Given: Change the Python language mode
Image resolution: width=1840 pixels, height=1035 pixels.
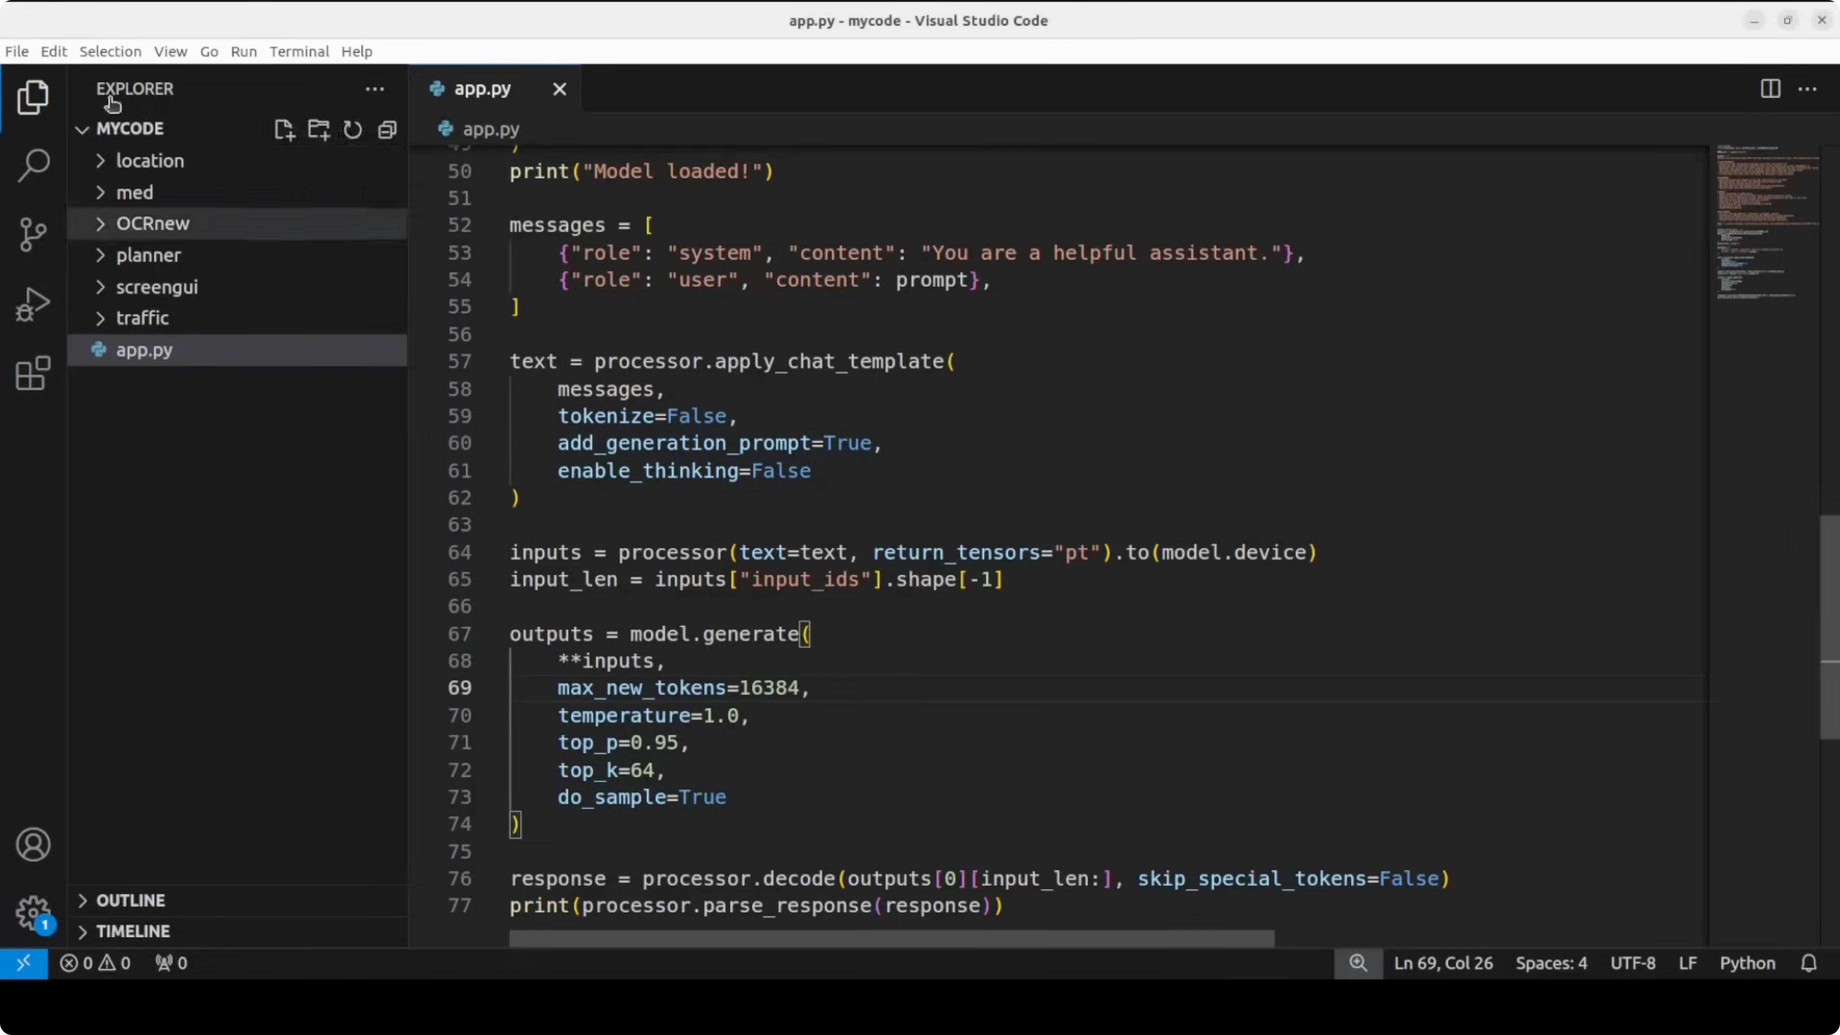Looking at the screenshot, I should [x=1747, y=963].
